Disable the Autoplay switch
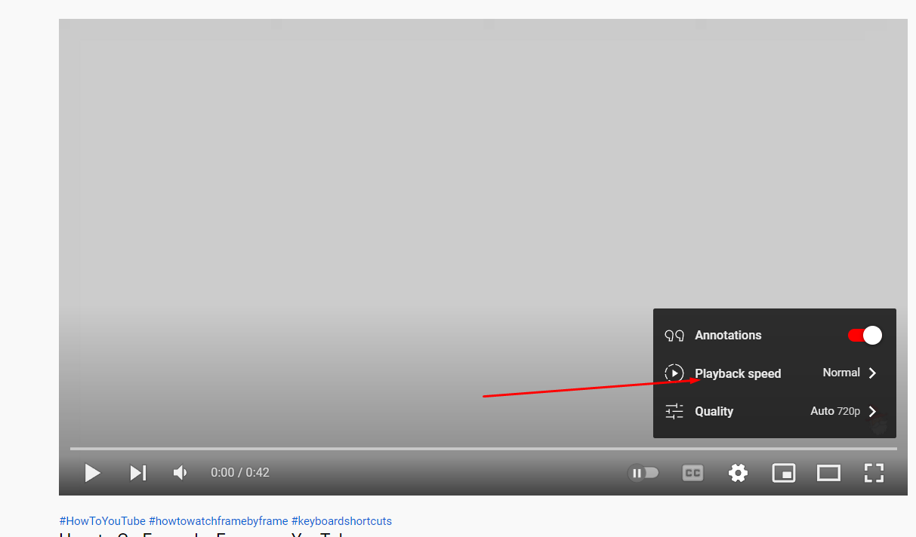The height and width of the screenshot is (537, 916). 643,473
